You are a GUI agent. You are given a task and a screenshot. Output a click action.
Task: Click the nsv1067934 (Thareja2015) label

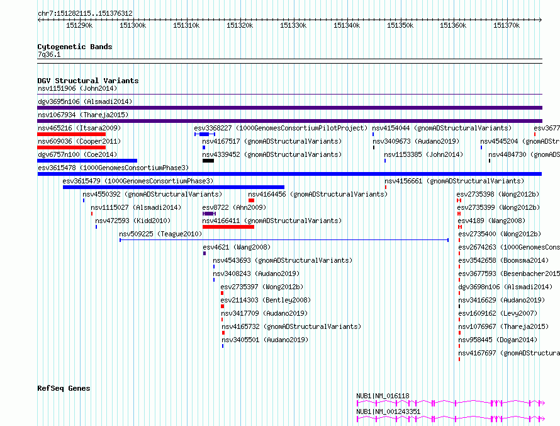(83, 115)
